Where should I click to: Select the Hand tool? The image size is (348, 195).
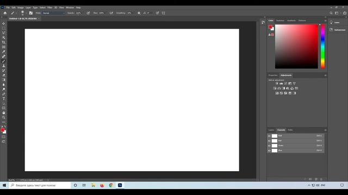pos(4,113)
